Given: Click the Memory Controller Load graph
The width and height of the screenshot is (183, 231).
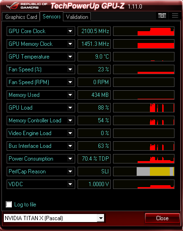Looking at the screenshot, I should tap(144, 120).
